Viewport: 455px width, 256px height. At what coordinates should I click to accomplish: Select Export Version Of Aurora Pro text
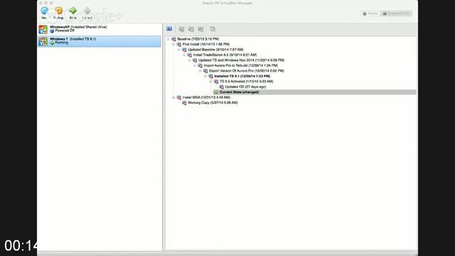coord(247,71)
